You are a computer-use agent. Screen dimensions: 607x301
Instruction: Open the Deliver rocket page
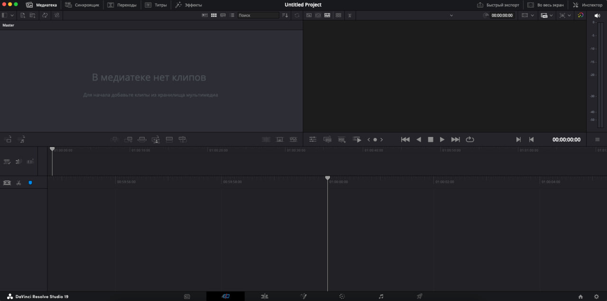point(419,296)
